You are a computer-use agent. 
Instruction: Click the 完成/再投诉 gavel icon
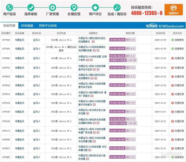(x=117, y=7)
